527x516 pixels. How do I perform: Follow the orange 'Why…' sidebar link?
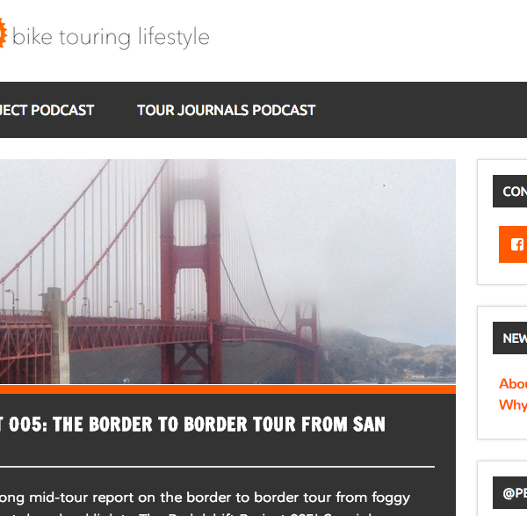pyautogui.click(x=513, y=404)
